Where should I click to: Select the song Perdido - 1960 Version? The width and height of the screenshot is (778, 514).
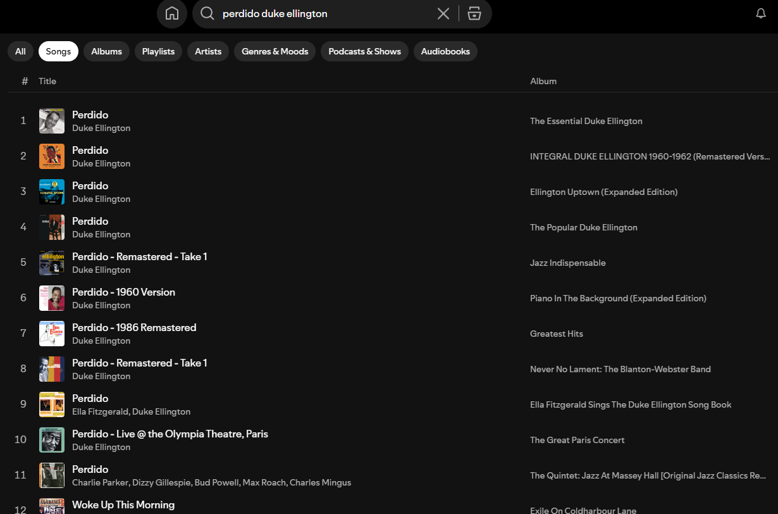point(123,292)
